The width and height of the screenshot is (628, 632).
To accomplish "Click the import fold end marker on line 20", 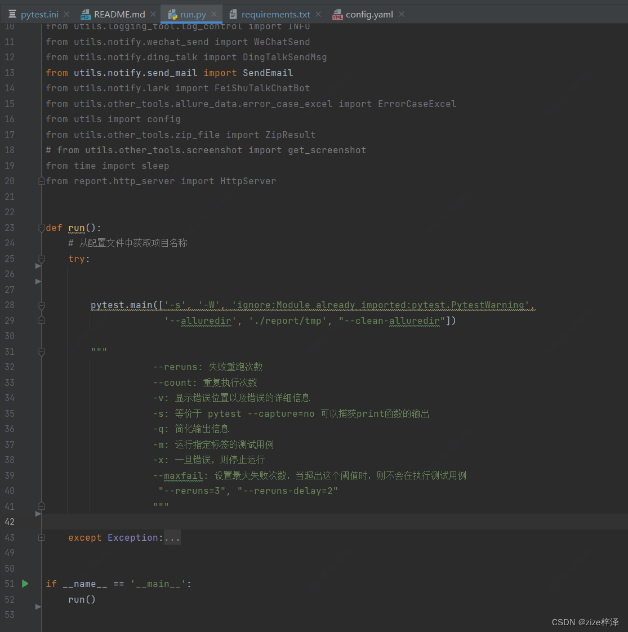I will pyautogui.click(x=41, y=181).
